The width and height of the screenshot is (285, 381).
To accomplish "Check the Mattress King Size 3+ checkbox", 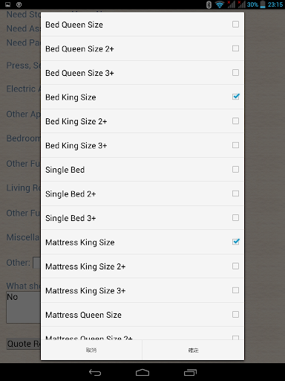I will pos(235,290).
